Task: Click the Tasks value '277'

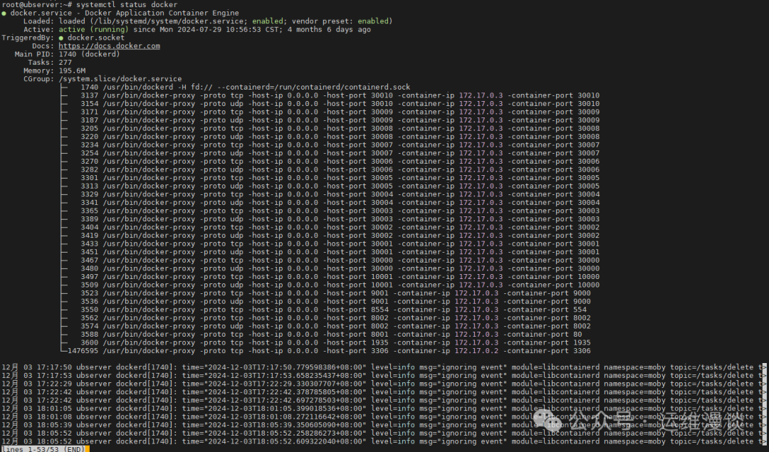Action: 66,63
